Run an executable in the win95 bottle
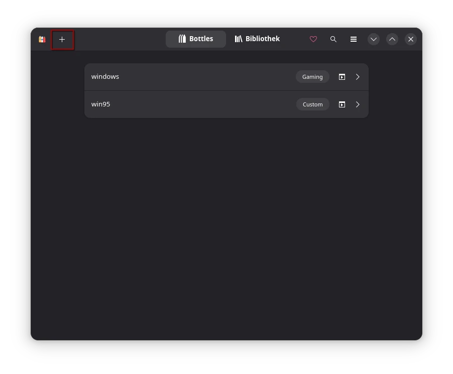 pos(342,104)
